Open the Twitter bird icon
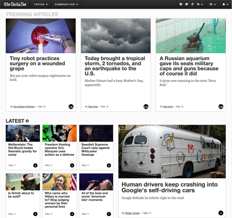This screenshot has height=218, width=232. coord(187,4)
